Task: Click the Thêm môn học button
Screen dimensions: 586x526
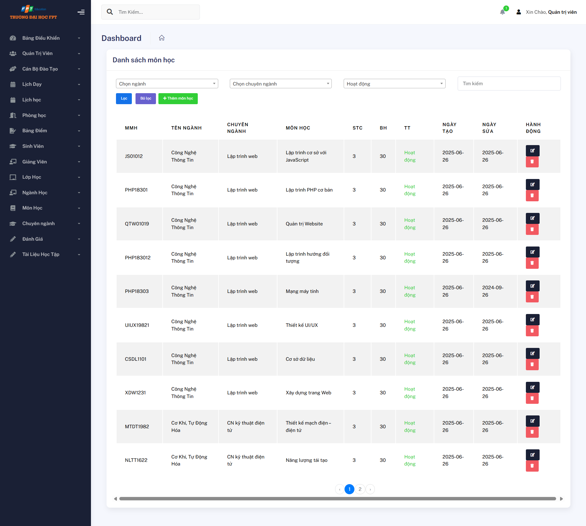Action: pos(178,98)
